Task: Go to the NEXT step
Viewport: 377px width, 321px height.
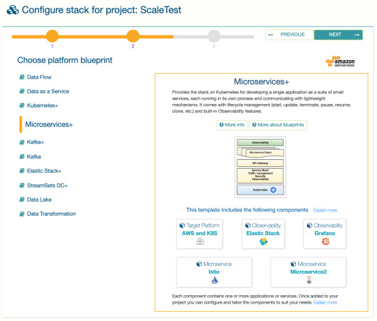Action: (x=339, y=35)
